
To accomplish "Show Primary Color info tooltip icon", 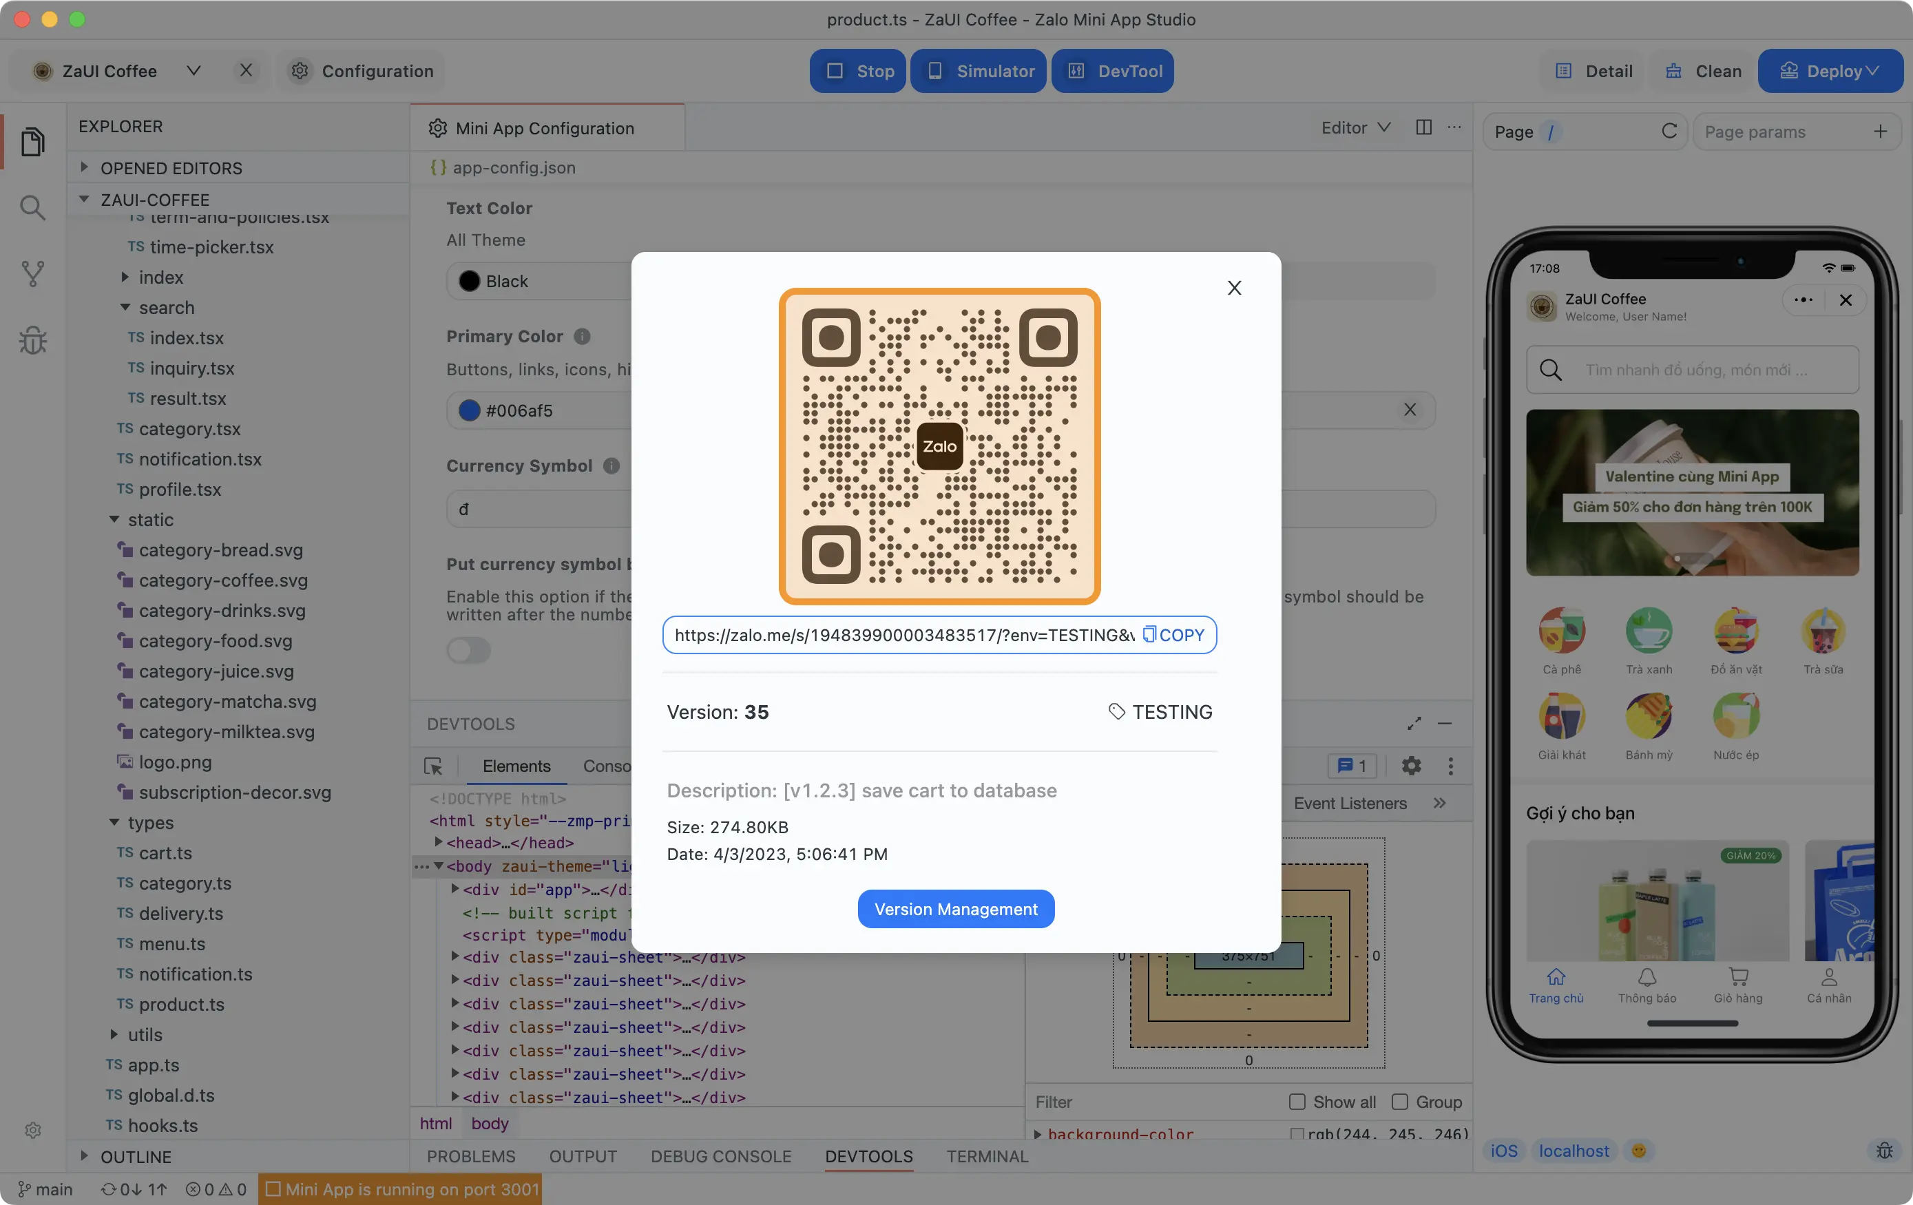I will point(581,336).
